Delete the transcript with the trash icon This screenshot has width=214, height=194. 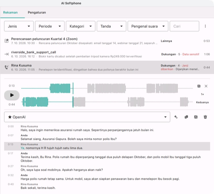coord(205,117)
